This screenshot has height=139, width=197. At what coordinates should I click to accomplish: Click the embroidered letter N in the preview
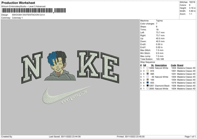[x=32, y=68]
